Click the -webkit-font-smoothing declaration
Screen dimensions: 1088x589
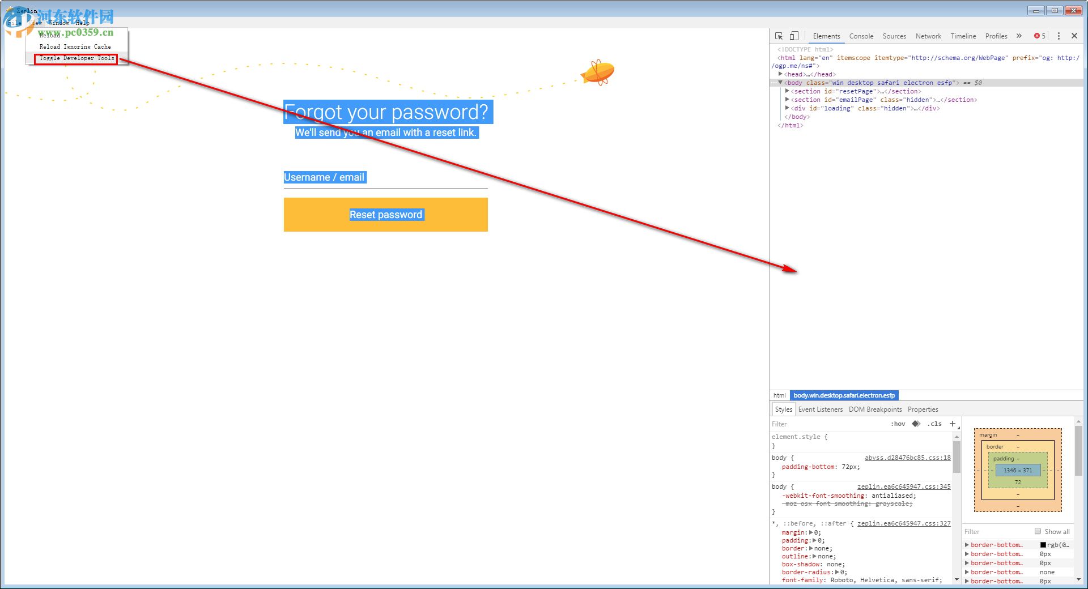coord(849,496)
